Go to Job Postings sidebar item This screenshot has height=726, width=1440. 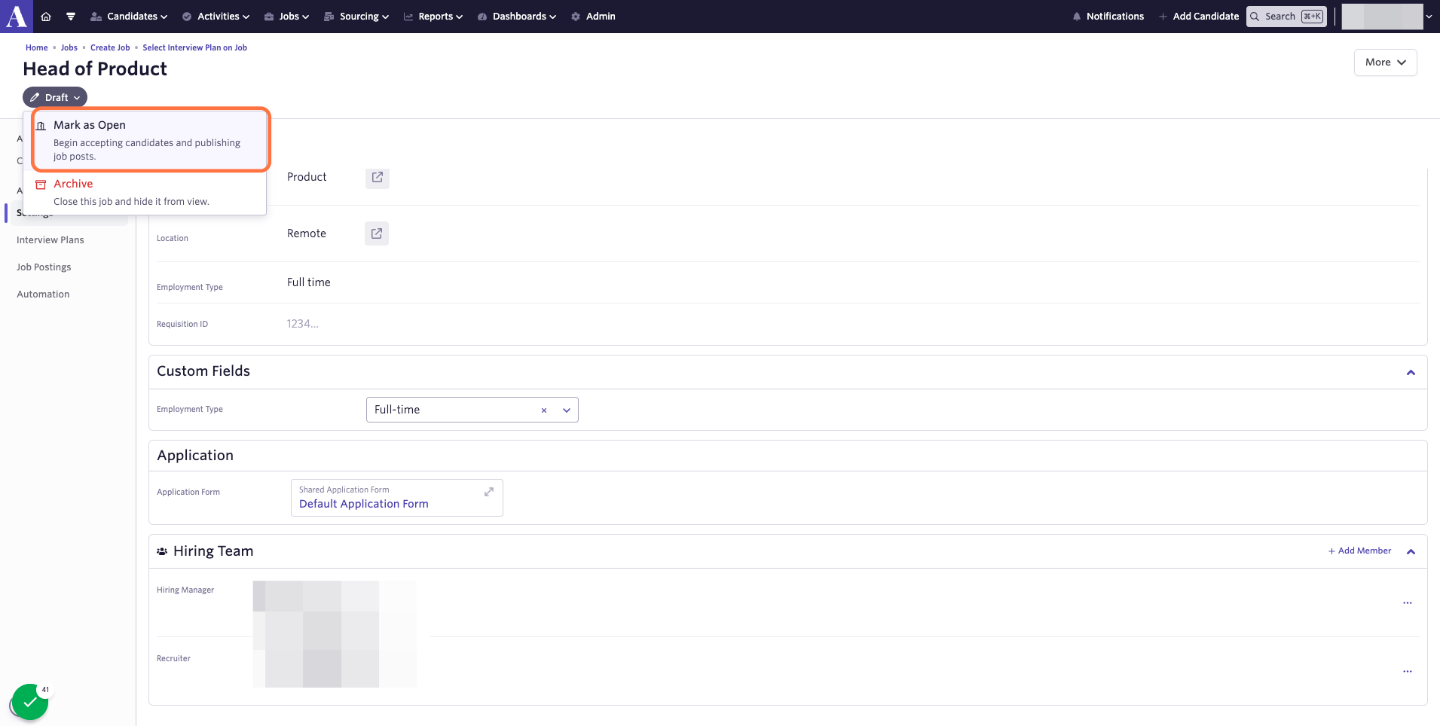[x=44, y=267]
